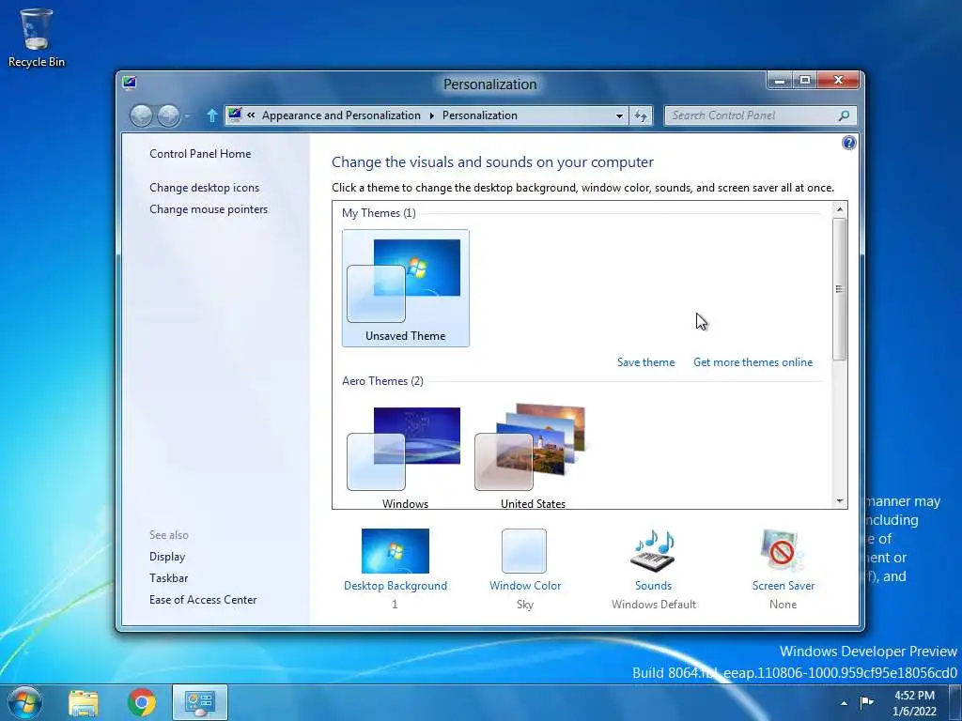The width and height of the screenshot is (962, 721).
Task: Click the Screen Saver text link
Action: 784,586
